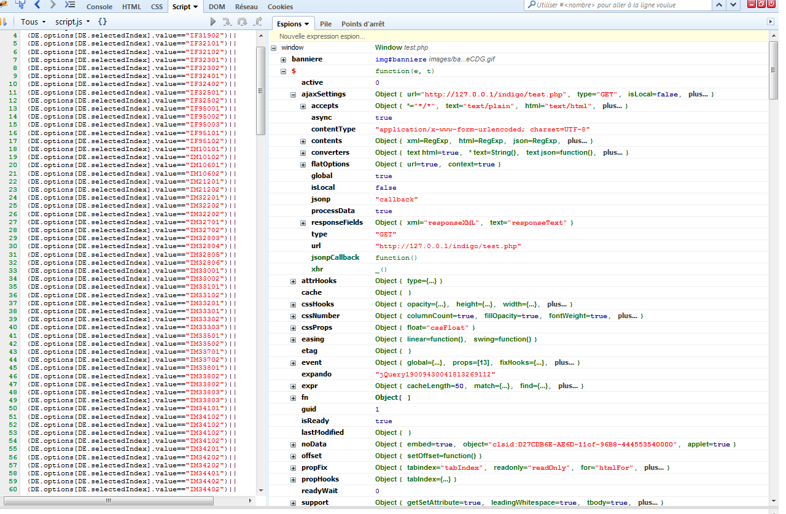Click the Continue (play) debugger icon
Screen dimensions: 786x514
coord(213,21)
